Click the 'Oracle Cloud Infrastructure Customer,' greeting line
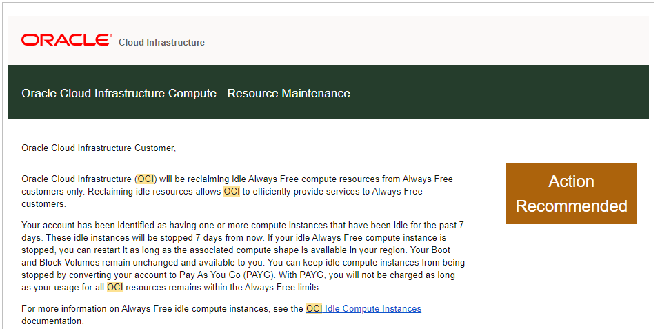The width and height of the screenshot is (660, 329). (99, 148)
